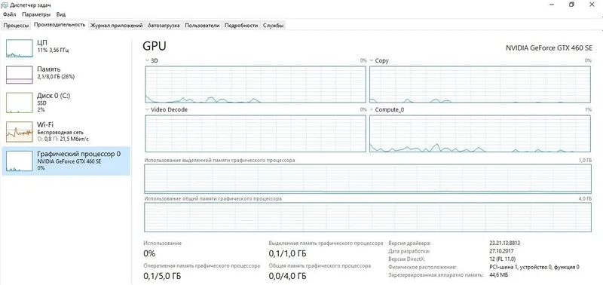Click the 0,1/5,0 ГБ GPU memory value
Image resolution: width=603 pixels, height=285 pixels.
162,276
